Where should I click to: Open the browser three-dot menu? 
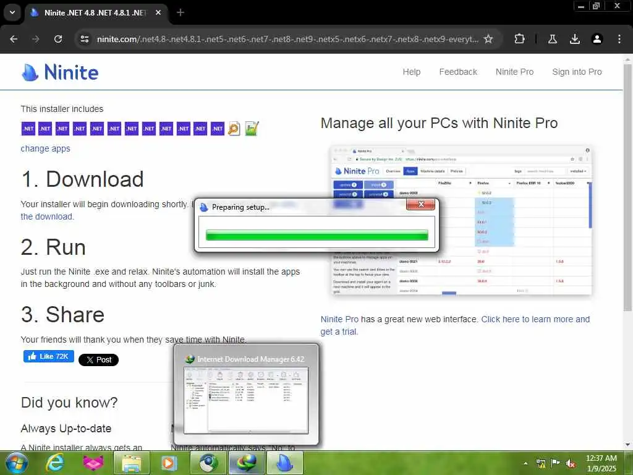619,39
